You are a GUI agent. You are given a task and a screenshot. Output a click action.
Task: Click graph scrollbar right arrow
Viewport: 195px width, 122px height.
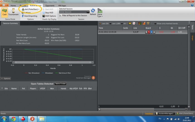(92, 62)
